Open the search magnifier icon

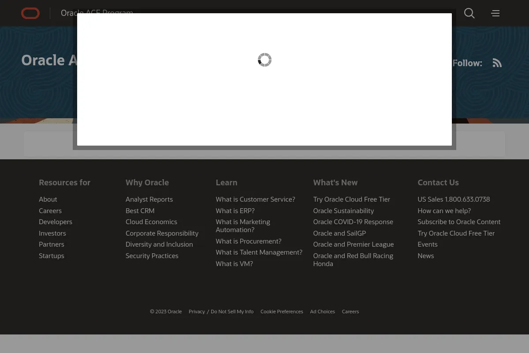pos(469,13)
